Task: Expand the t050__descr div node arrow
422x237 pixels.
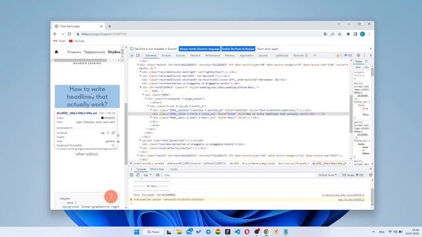Action: (151, 118)
